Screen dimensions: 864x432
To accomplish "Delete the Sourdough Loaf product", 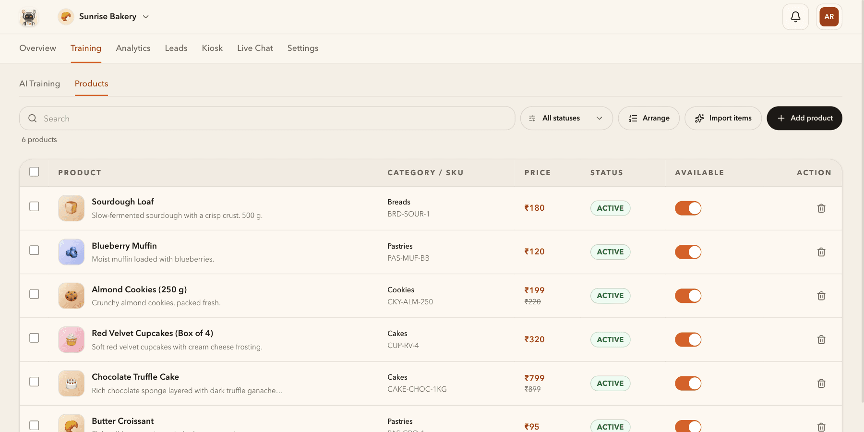I will (821, 208).
